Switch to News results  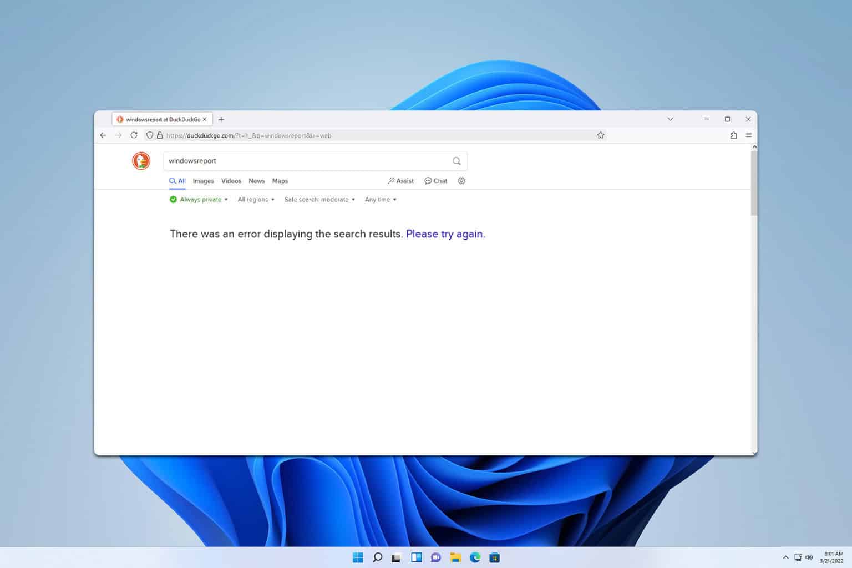(x=257, y=181)
